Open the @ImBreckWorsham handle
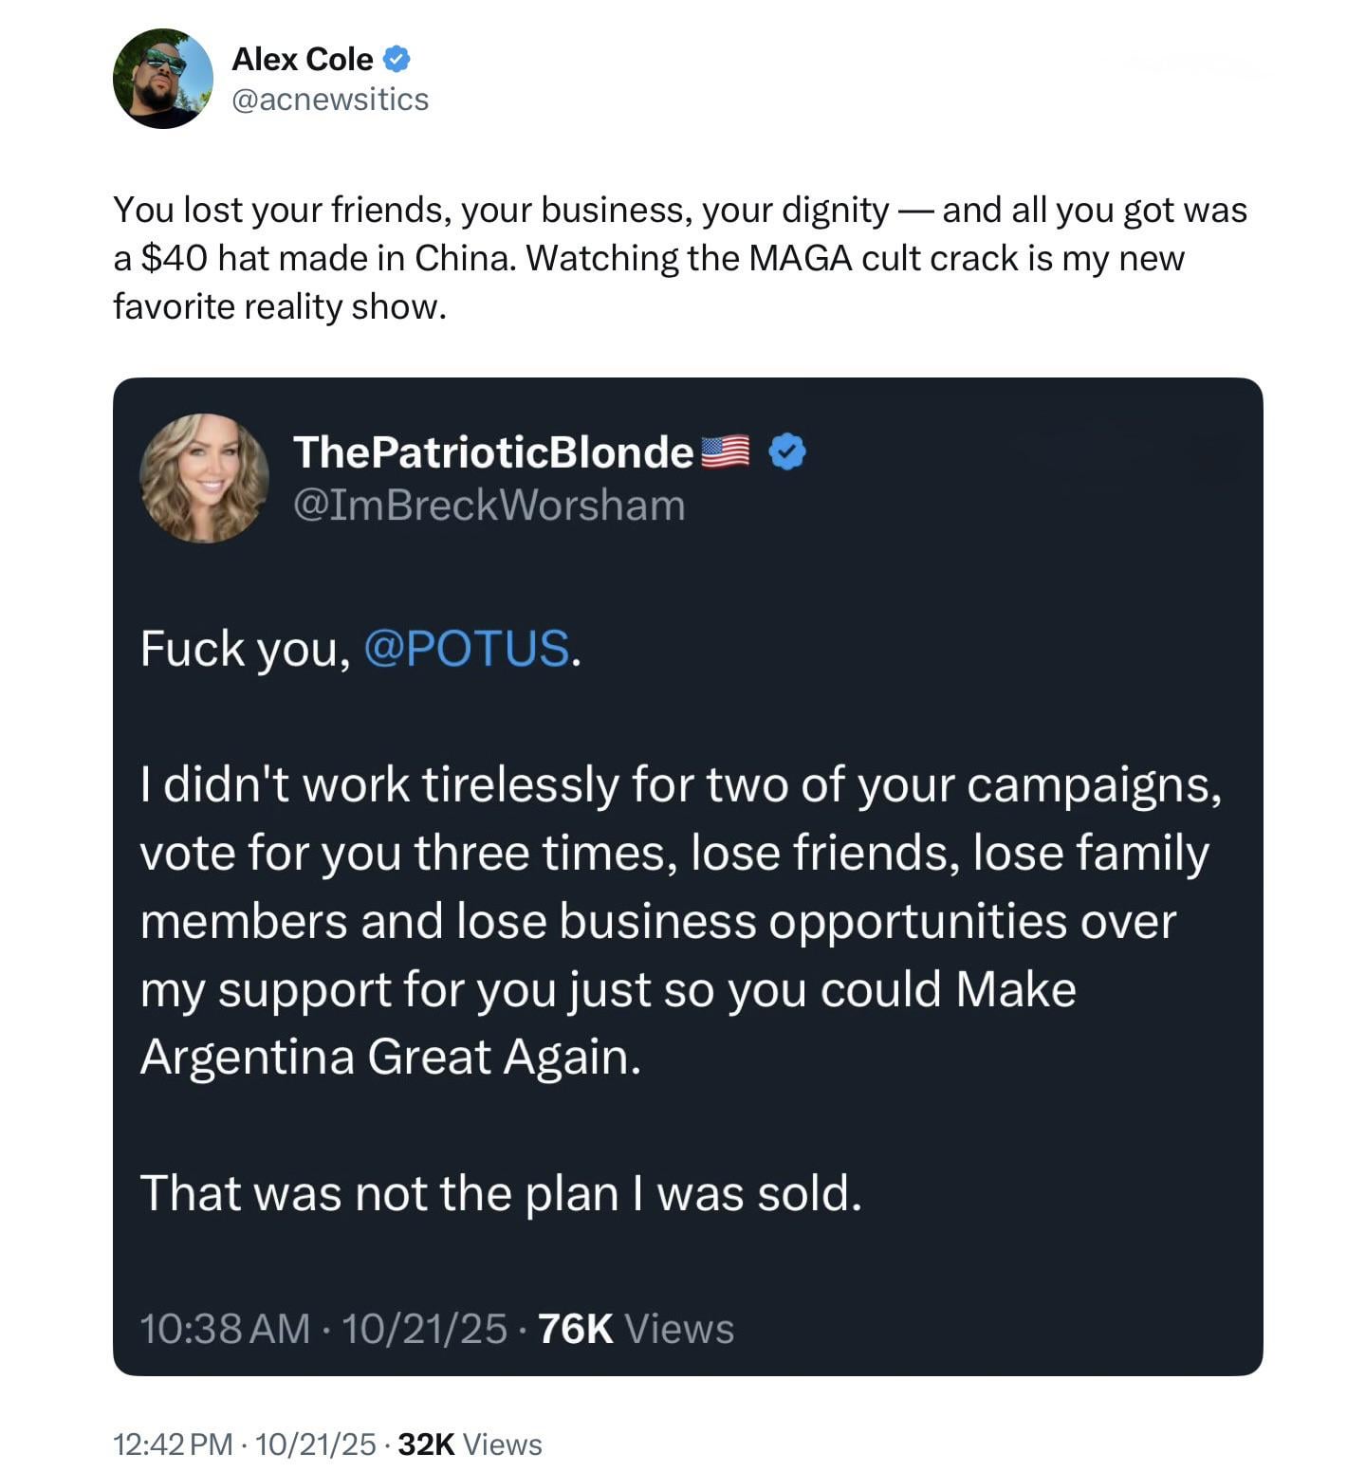Viewport: 1347px width, 1472px height. (489, 505)
